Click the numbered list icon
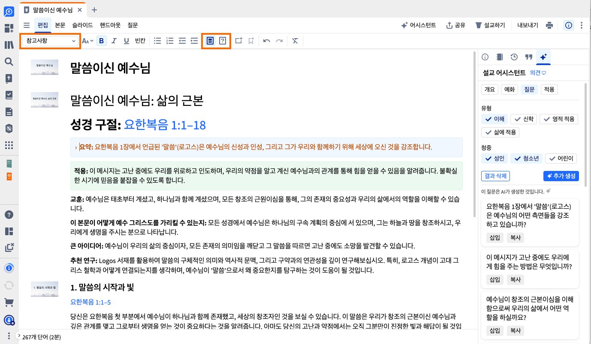Image resolution: width=591 pixels, height=344 pixels. point(170,41)
